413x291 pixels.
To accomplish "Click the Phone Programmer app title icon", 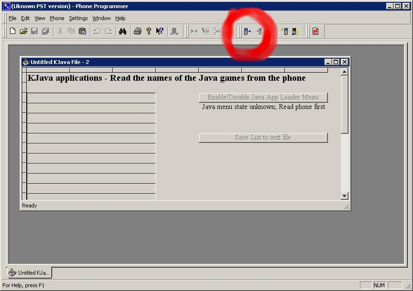I will click(6, 6).
